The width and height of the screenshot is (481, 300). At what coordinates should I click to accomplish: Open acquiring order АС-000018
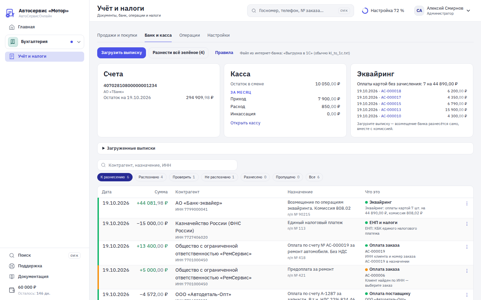[391, 91]
